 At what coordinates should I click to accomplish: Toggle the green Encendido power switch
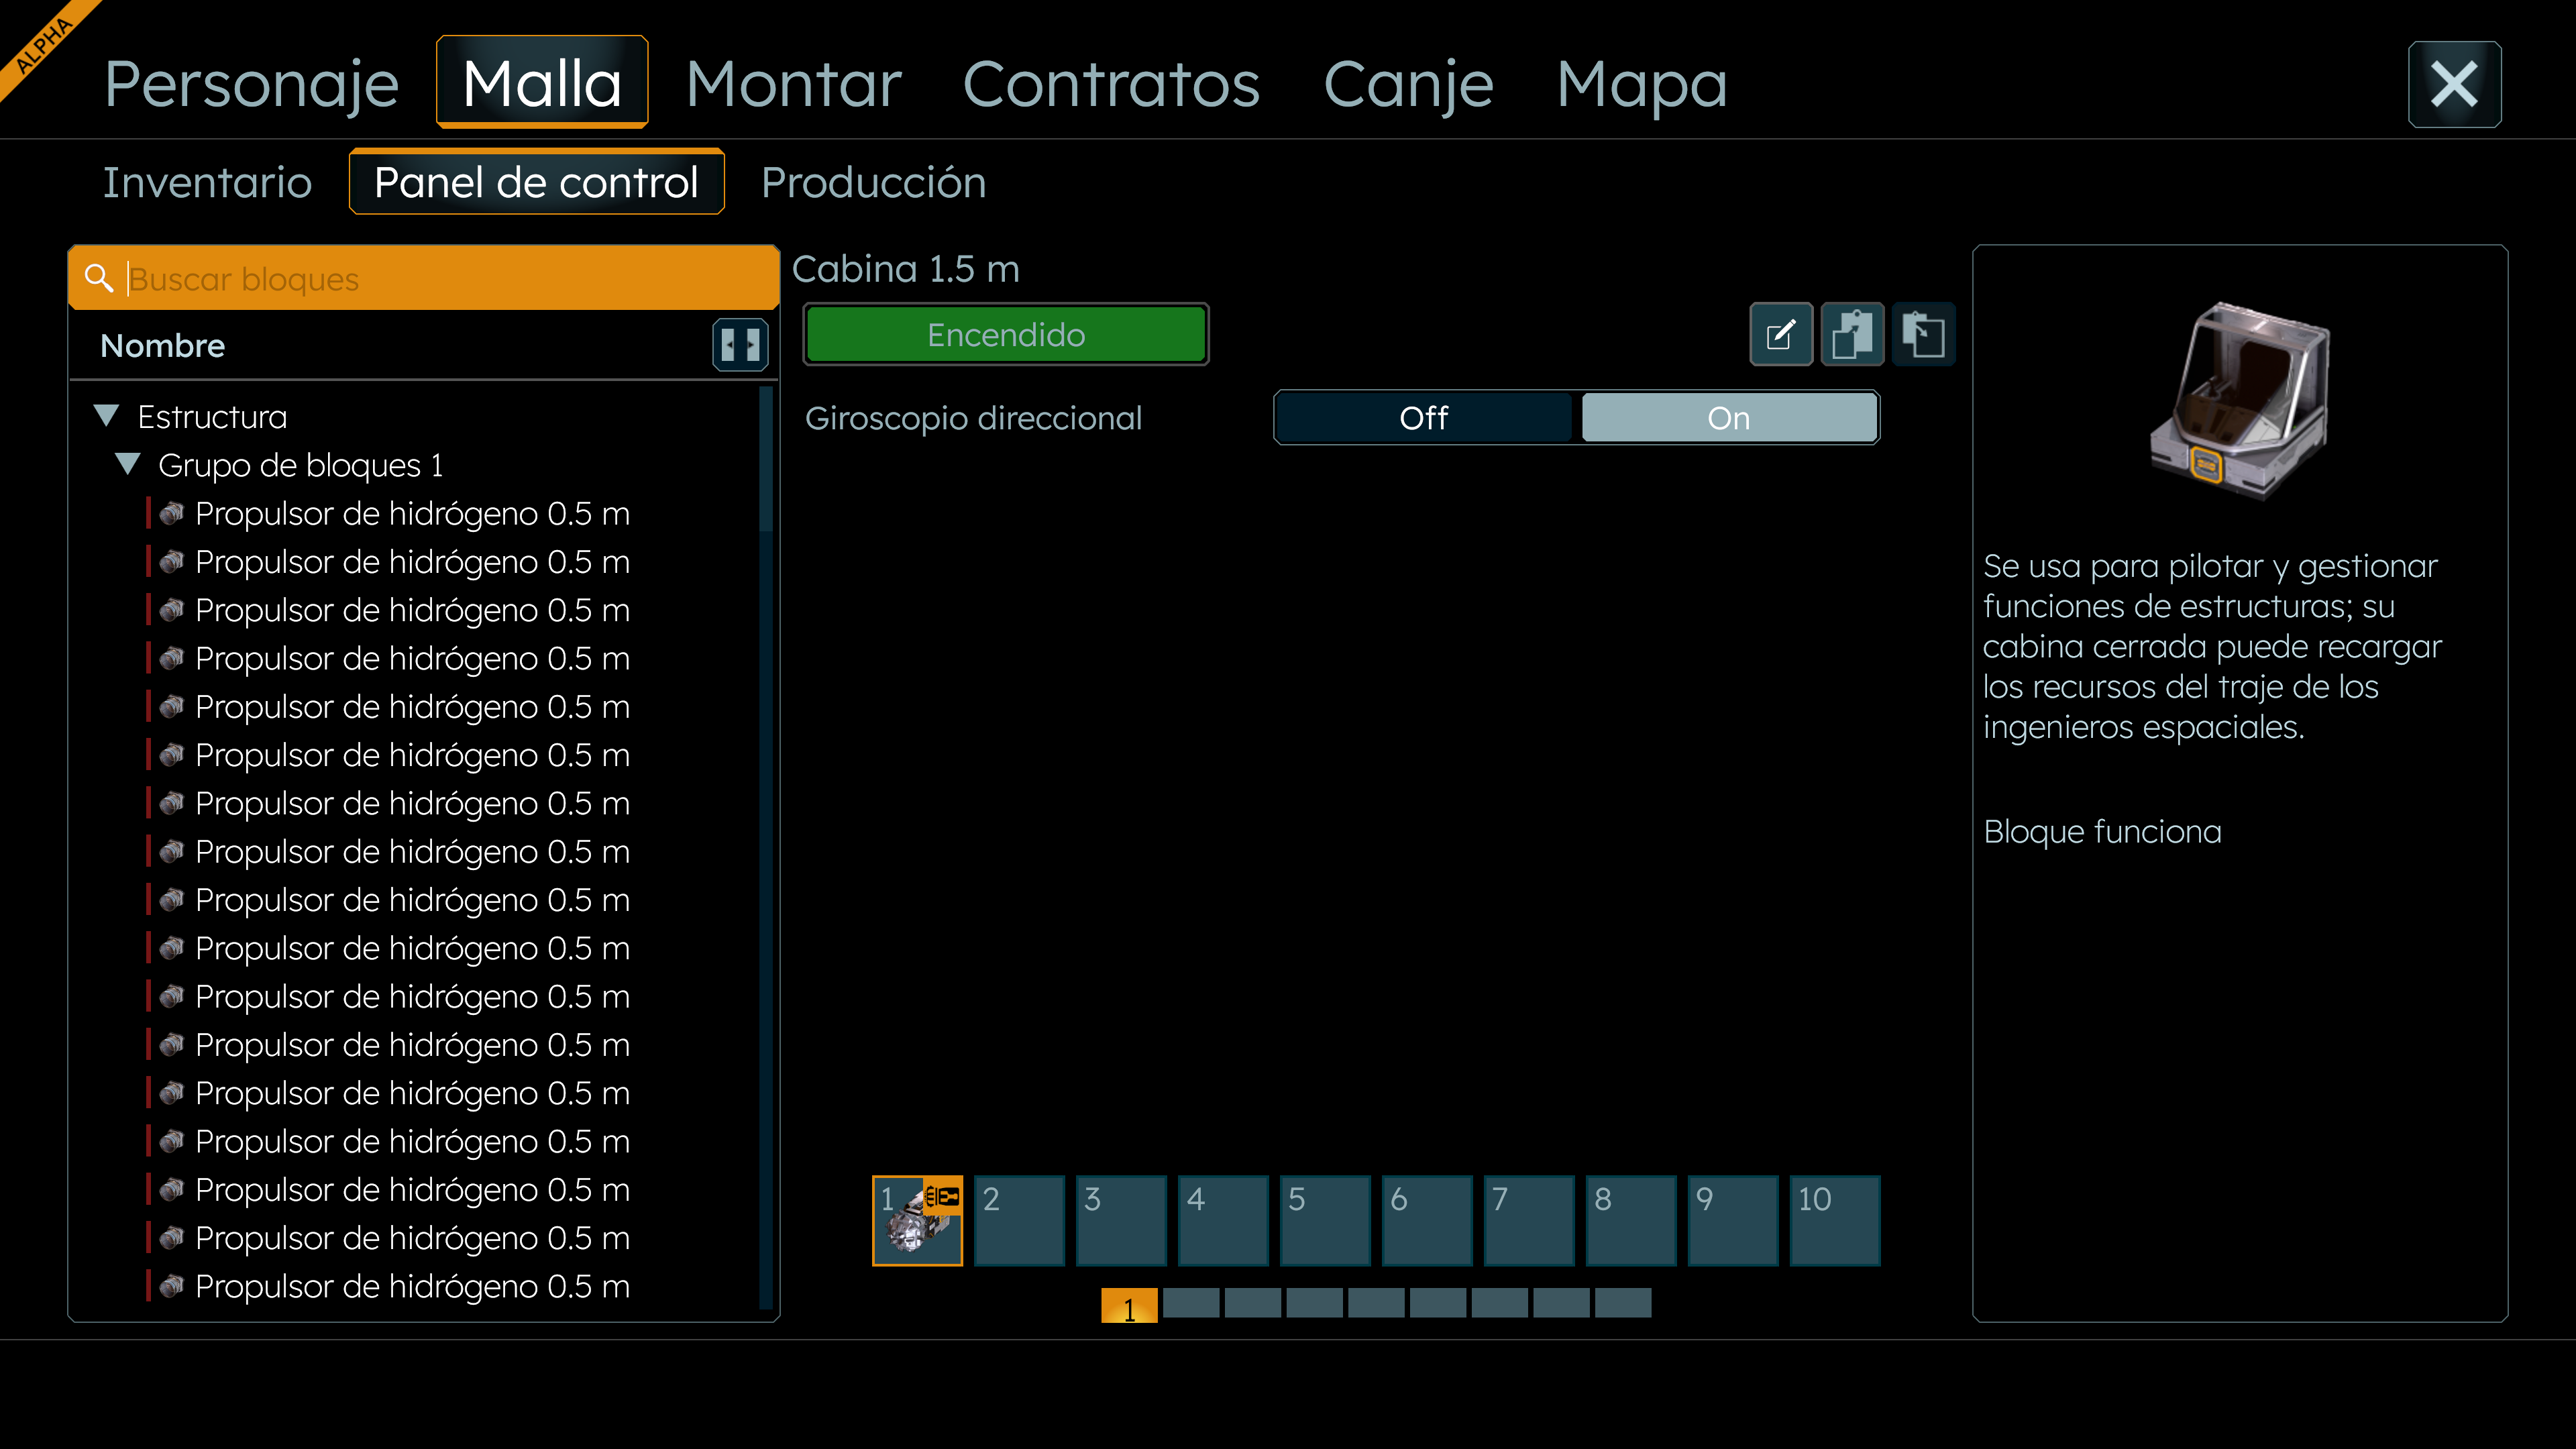click(x=1005, y=334)
